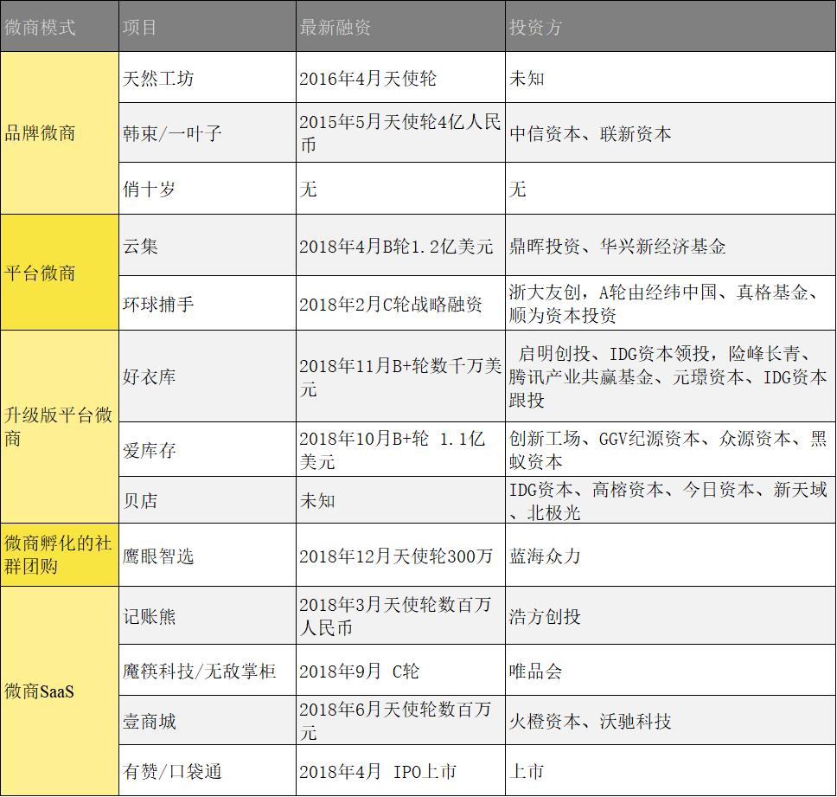Screen dimensions: 837x797
Task: Click the 投资方 column header
Action: (536, 26)
